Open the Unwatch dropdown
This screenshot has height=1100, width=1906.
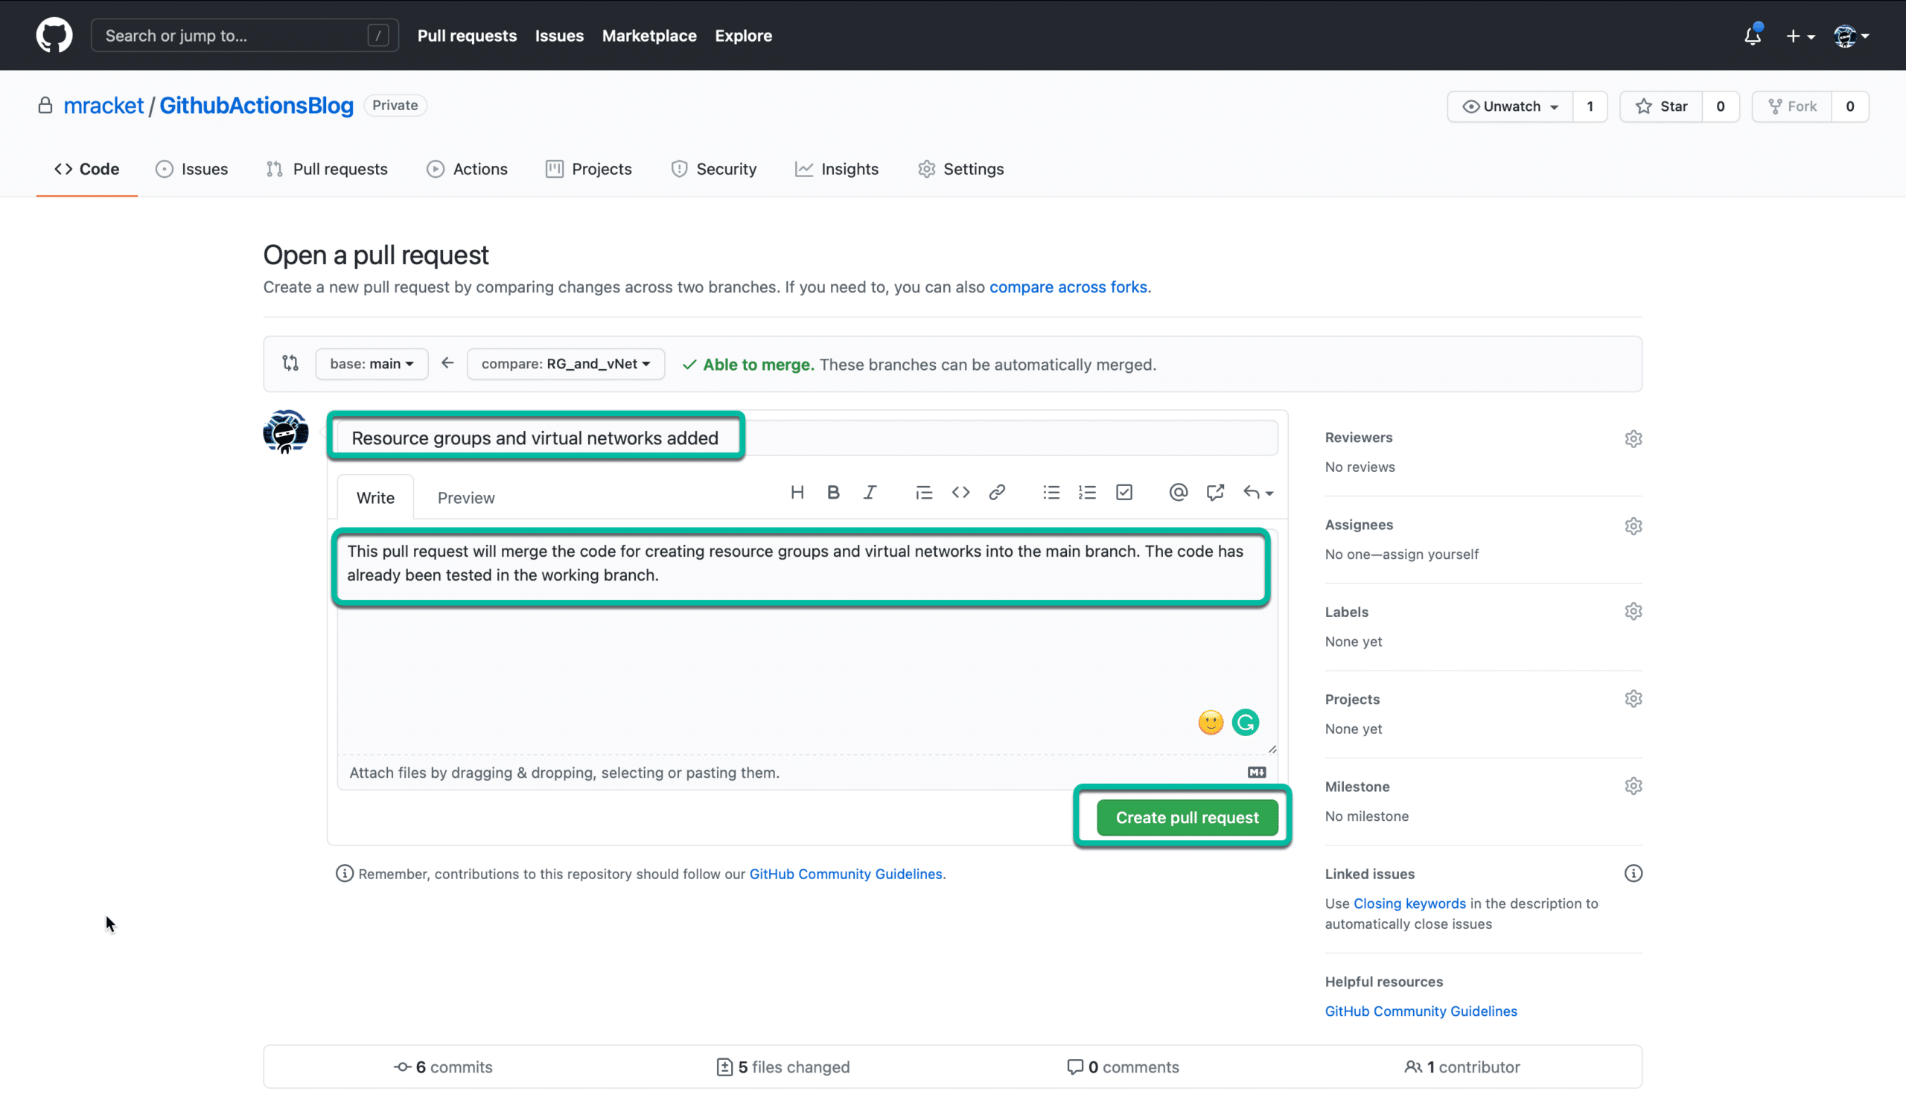click(1510, 106)
